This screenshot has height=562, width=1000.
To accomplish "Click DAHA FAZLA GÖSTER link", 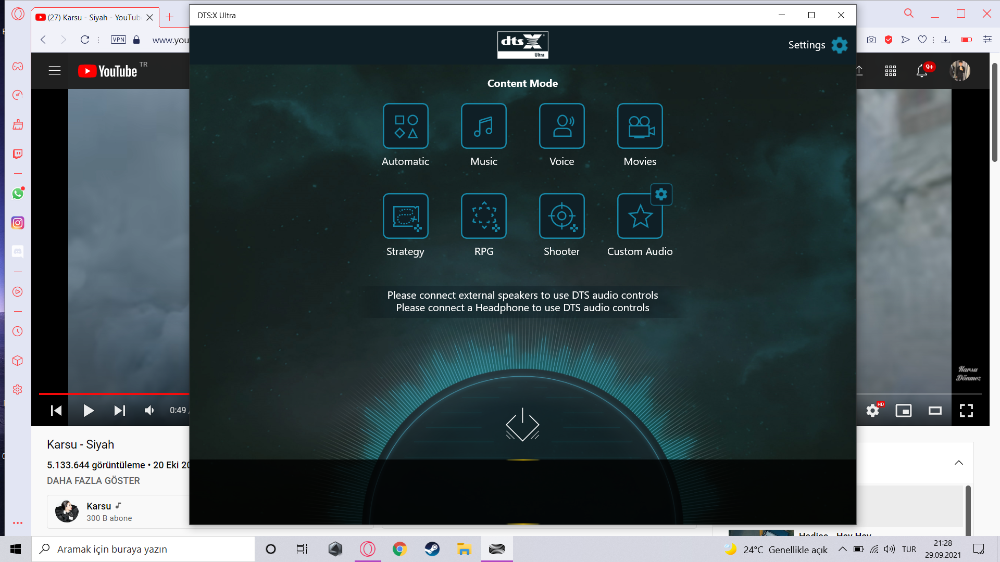I will click(x=93, y=481).
